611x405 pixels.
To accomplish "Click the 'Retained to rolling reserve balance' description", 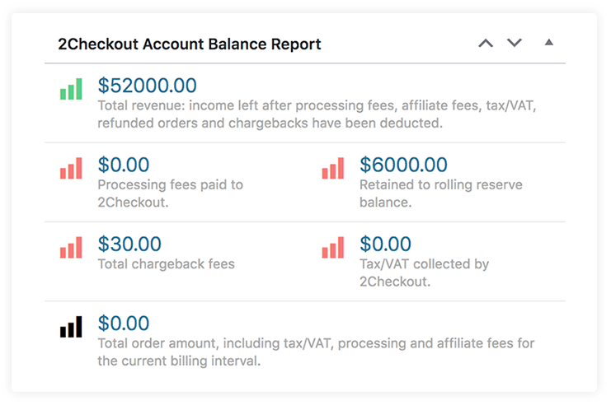I will click(x=440, y=193).
